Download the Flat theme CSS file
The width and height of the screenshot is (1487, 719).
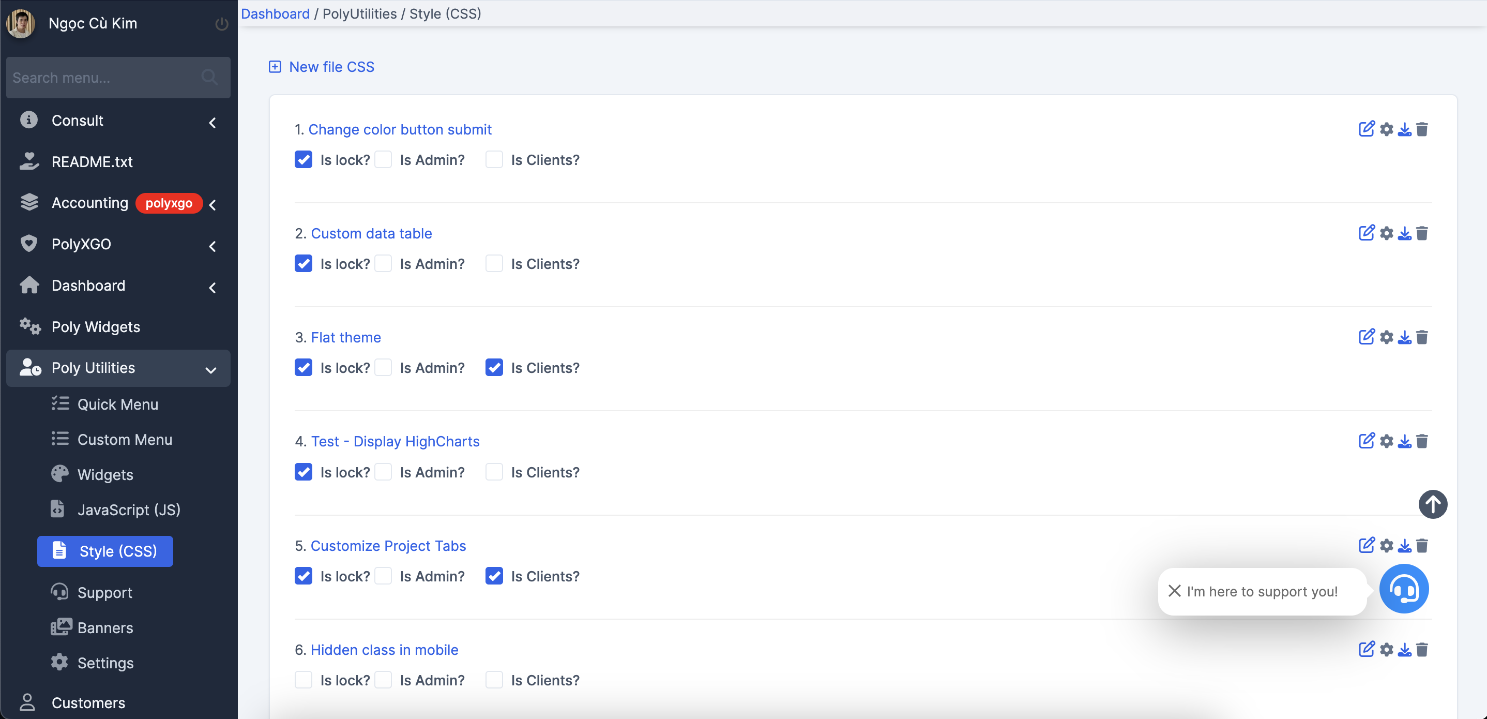[1404, 337]
